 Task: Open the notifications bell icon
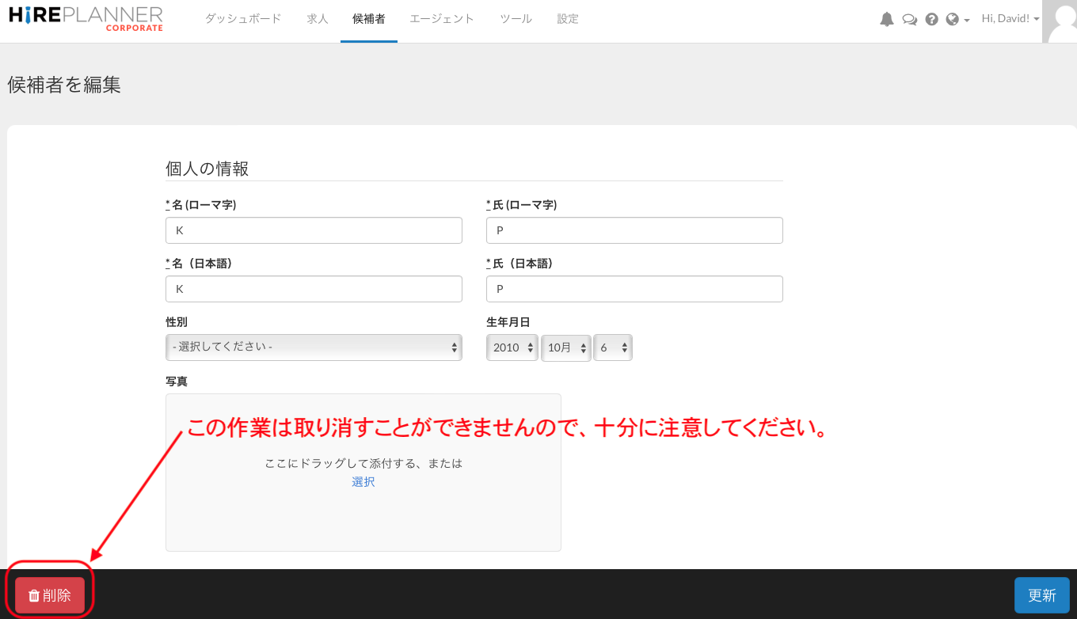point(887,20)
